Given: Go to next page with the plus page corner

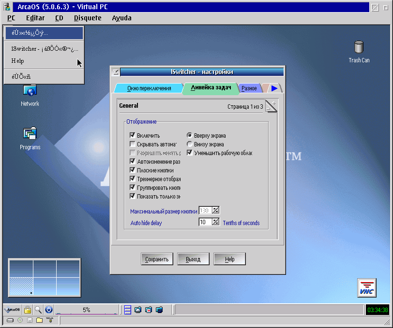Looking at the screenshot, I should (x=274, y=103).
